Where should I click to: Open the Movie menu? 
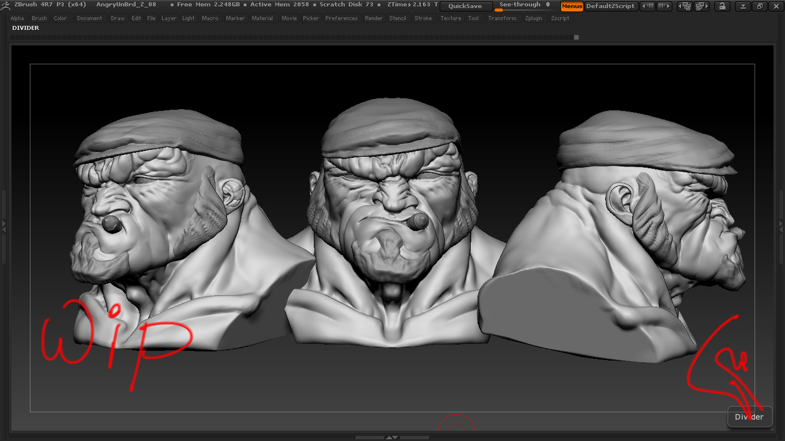[x=289, y=18]
